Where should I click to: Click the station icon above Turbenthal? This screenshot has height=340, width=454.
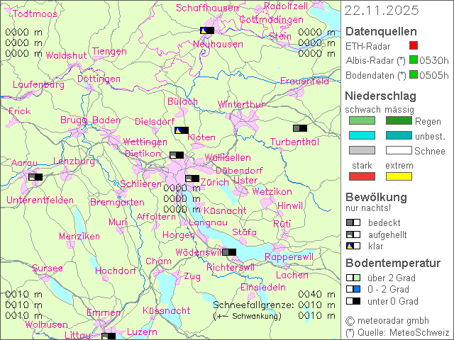coord(300,128)
